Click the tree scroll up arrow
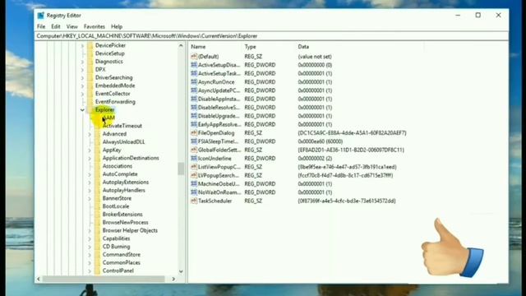The height and width of the screenshot is (296, 526). 181,45
